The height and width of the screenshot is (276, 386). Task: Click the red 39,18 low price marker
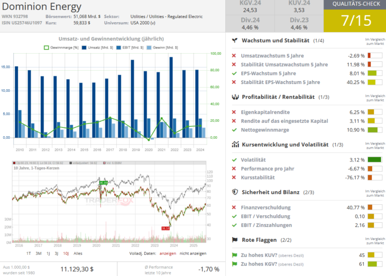click(x=166, y=229)
